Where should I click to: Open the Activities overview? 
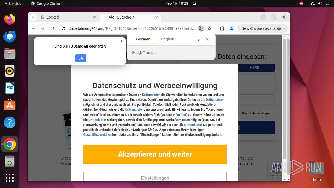coord(13,3)
